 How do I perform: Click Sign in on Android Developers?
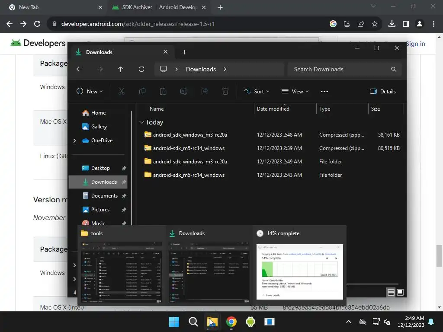tap(415, 44)
